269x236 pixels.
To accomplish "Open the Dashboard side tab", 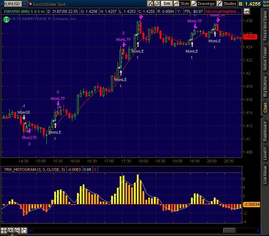I will pos(265,131).
